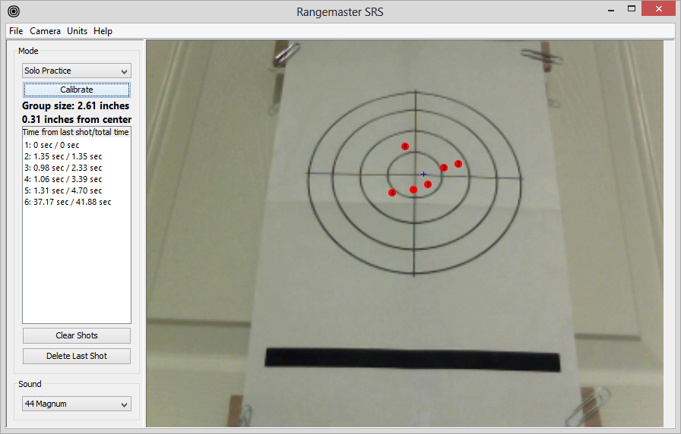Select shot marker 3 on the target

(458, 164)
